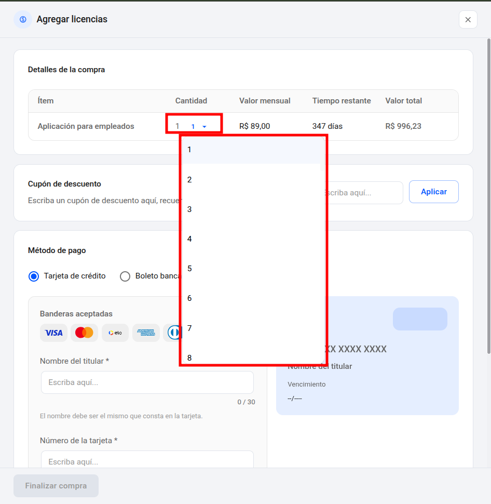Viewport: 491px width, 504px height.
Task: Focus the Nombre del titular field
Action: [147, 382]
